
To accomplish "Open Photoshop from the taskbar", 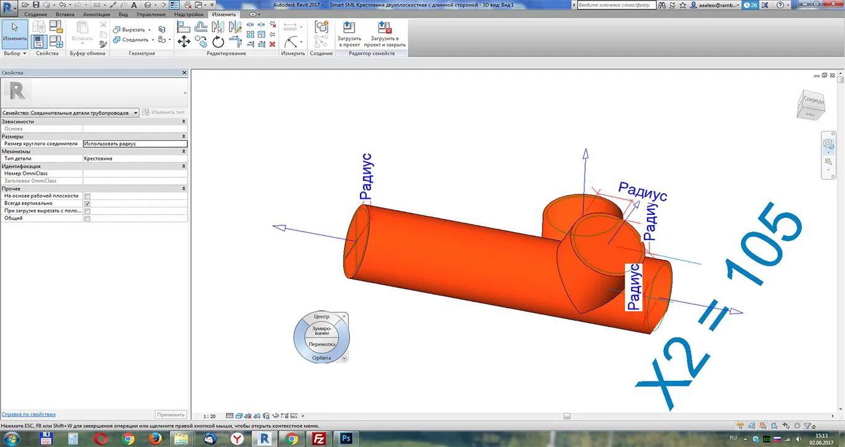I will pos(346,438).
